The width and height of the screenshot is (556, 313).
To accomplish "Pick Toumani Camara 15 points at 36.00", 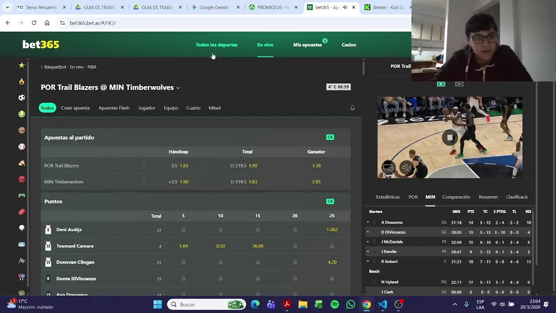I will [258, 246].
